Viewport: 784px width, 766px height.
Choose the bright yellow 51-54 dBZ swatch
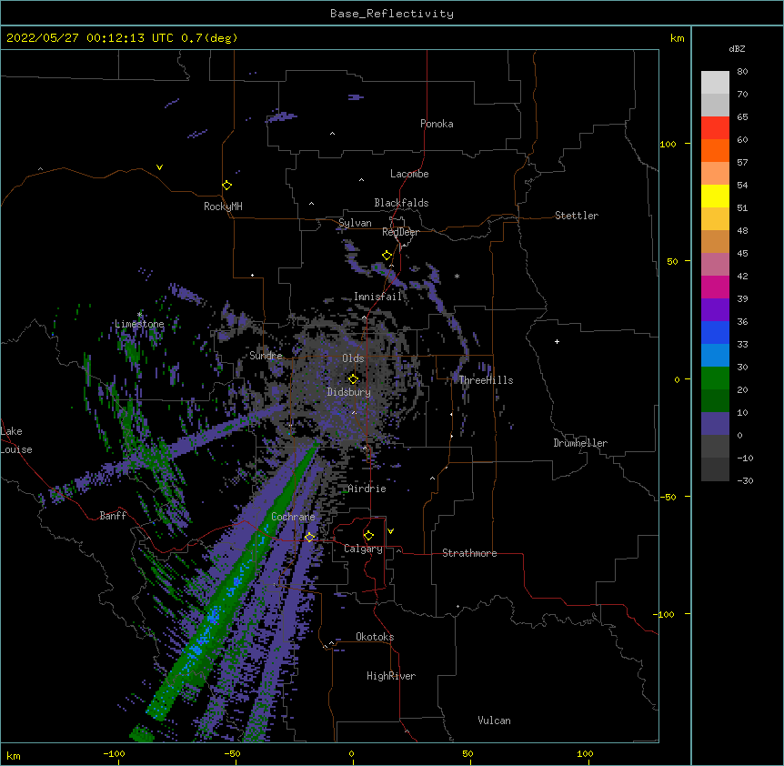pyautogui.click(x=715, y=197)
